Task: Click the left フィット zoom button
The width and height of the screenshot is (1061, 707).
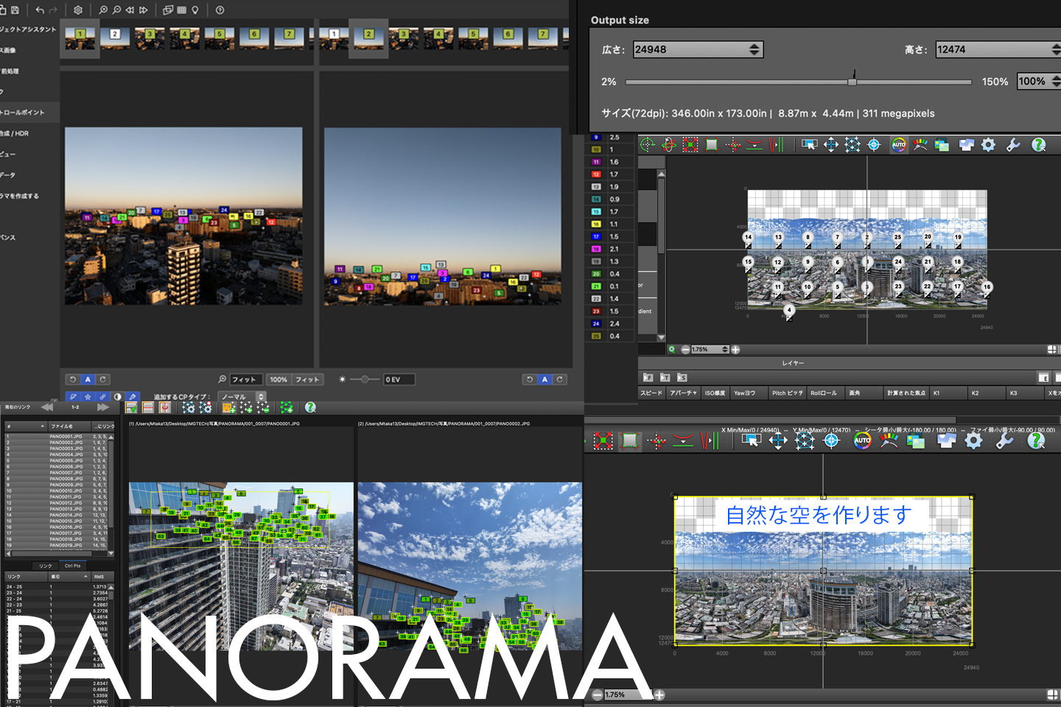Action: pyautogui.click(x=244, y=379)
